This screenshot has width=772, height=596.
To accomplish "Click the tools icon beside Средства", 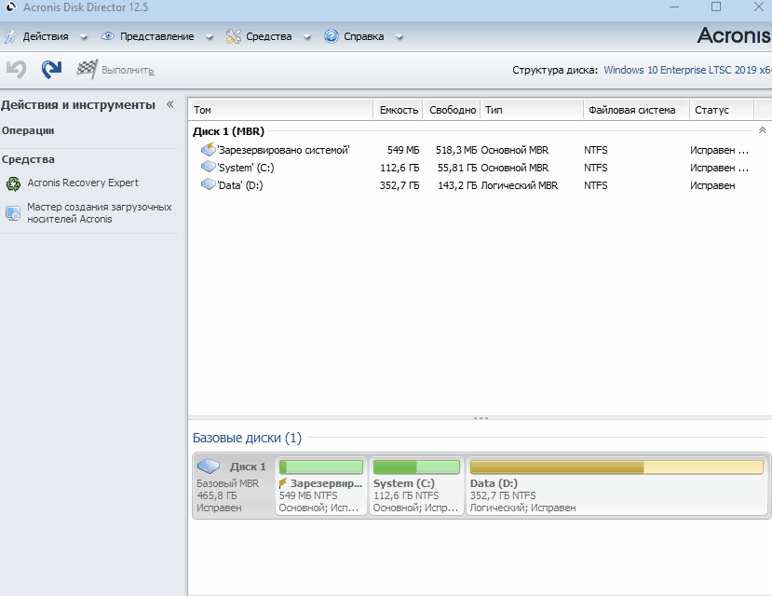I will point(234,36).
